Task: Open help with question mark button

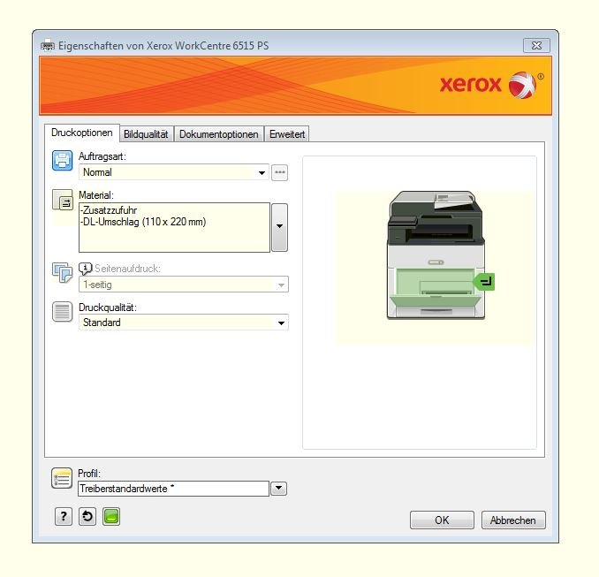Action: [64, 517]
